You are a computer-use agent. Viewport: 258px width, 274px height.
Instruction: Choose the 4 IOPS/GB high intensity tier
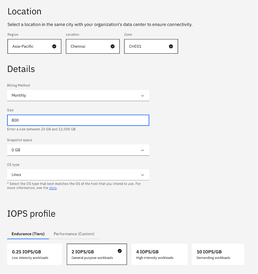(x=159, y=254)
